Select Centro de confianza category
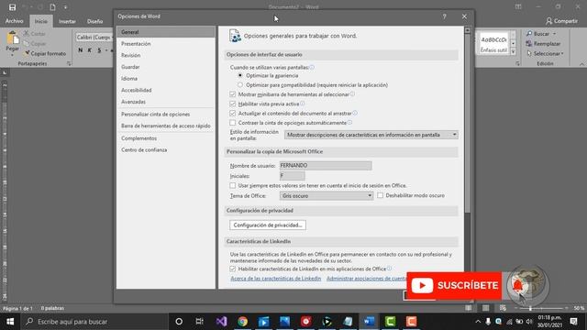This screenshot has height=330, width=587. point(166,150)
